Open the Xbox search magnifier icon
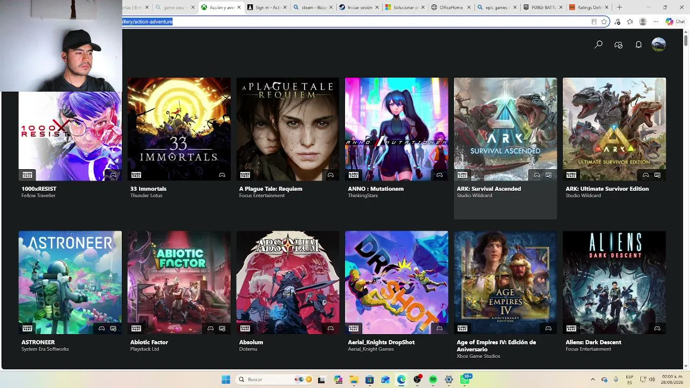The width and height of the screenshot is (690, 388). point(598,45)
